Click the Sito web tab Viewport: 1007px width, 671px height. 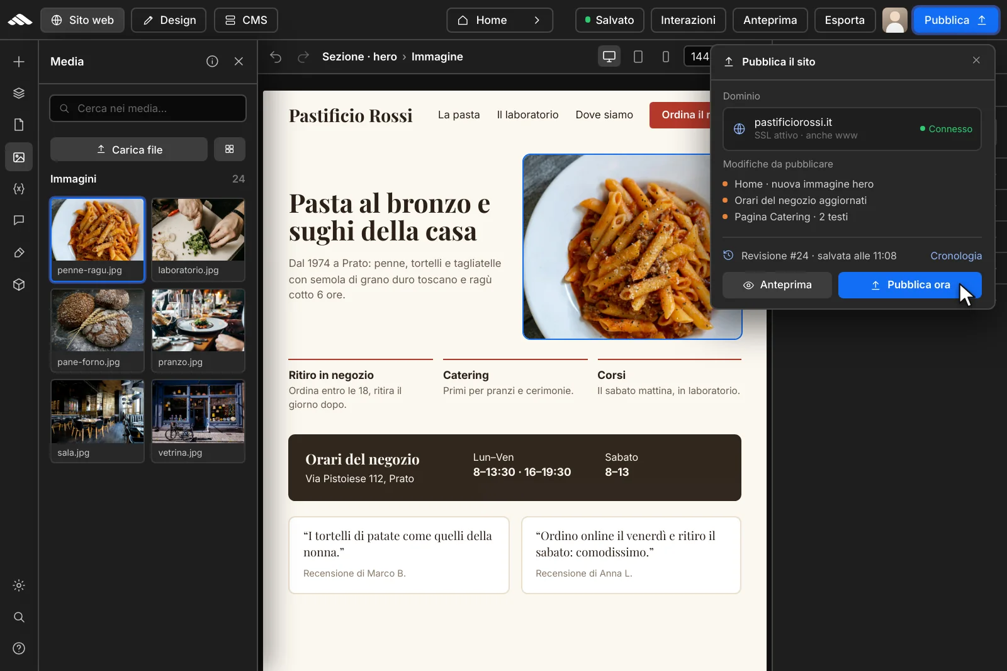82,20
